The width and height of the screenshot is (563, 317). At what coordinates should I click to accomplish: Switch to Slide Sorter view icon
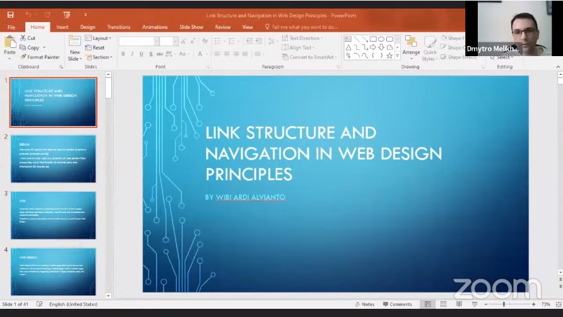pos(444,304)
